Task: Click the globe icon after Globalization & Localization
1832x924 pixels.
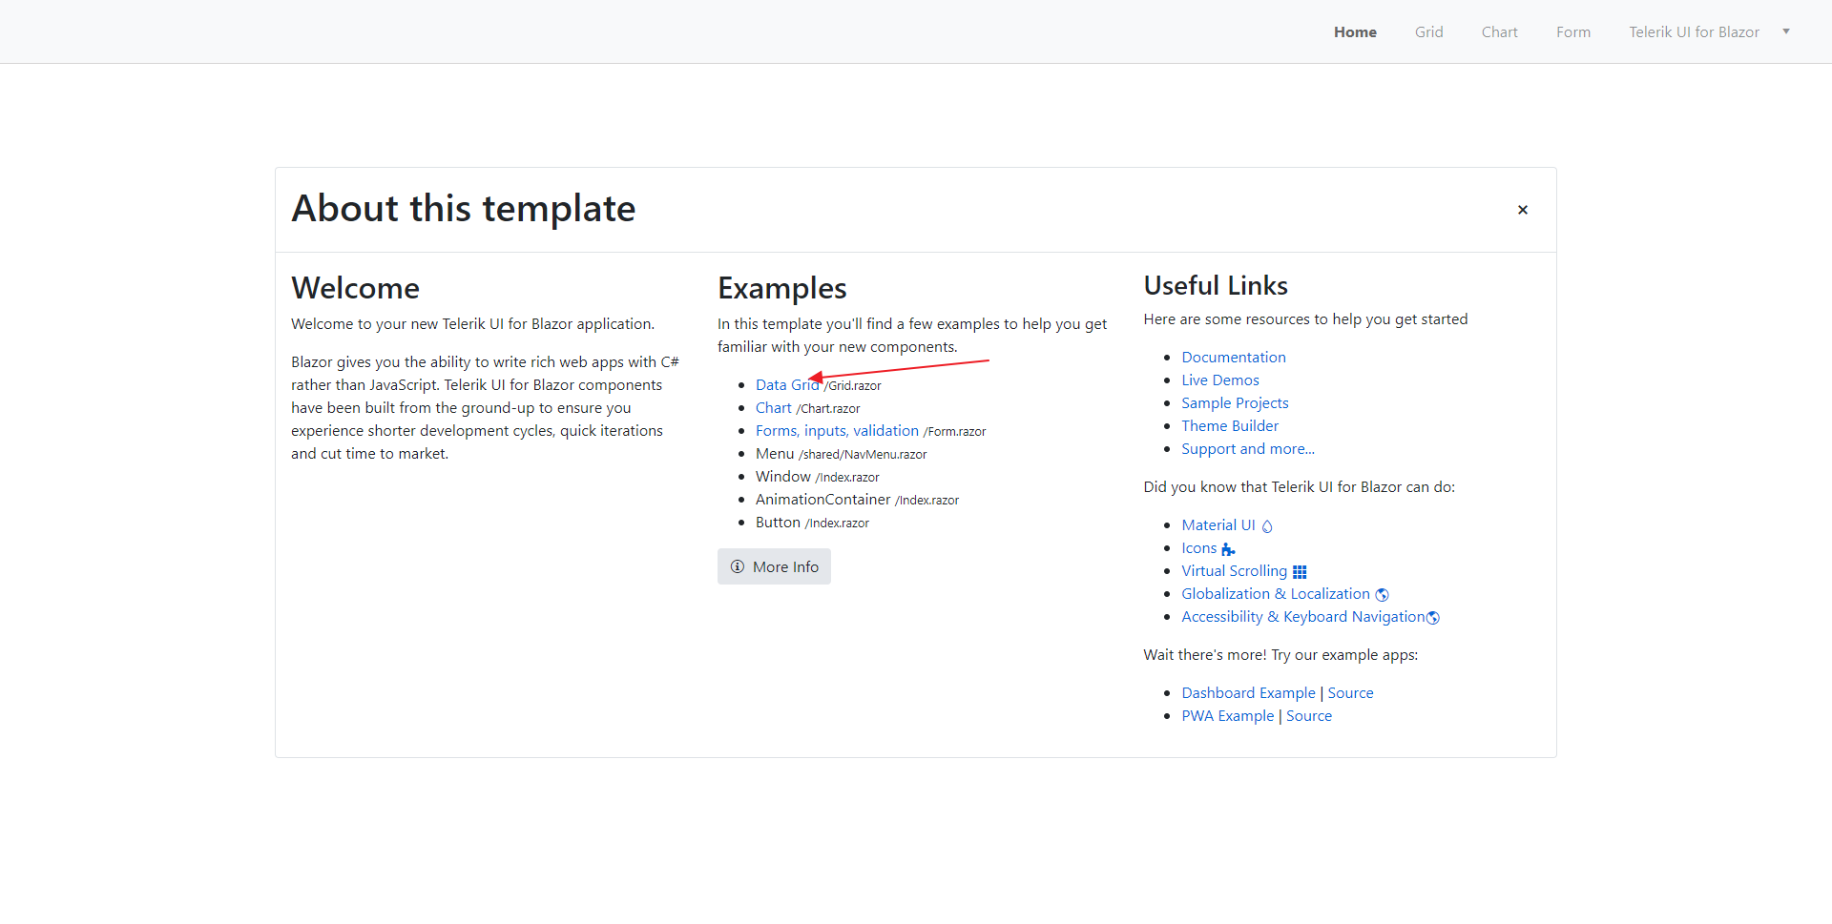Action: [x=1382, y=595]
